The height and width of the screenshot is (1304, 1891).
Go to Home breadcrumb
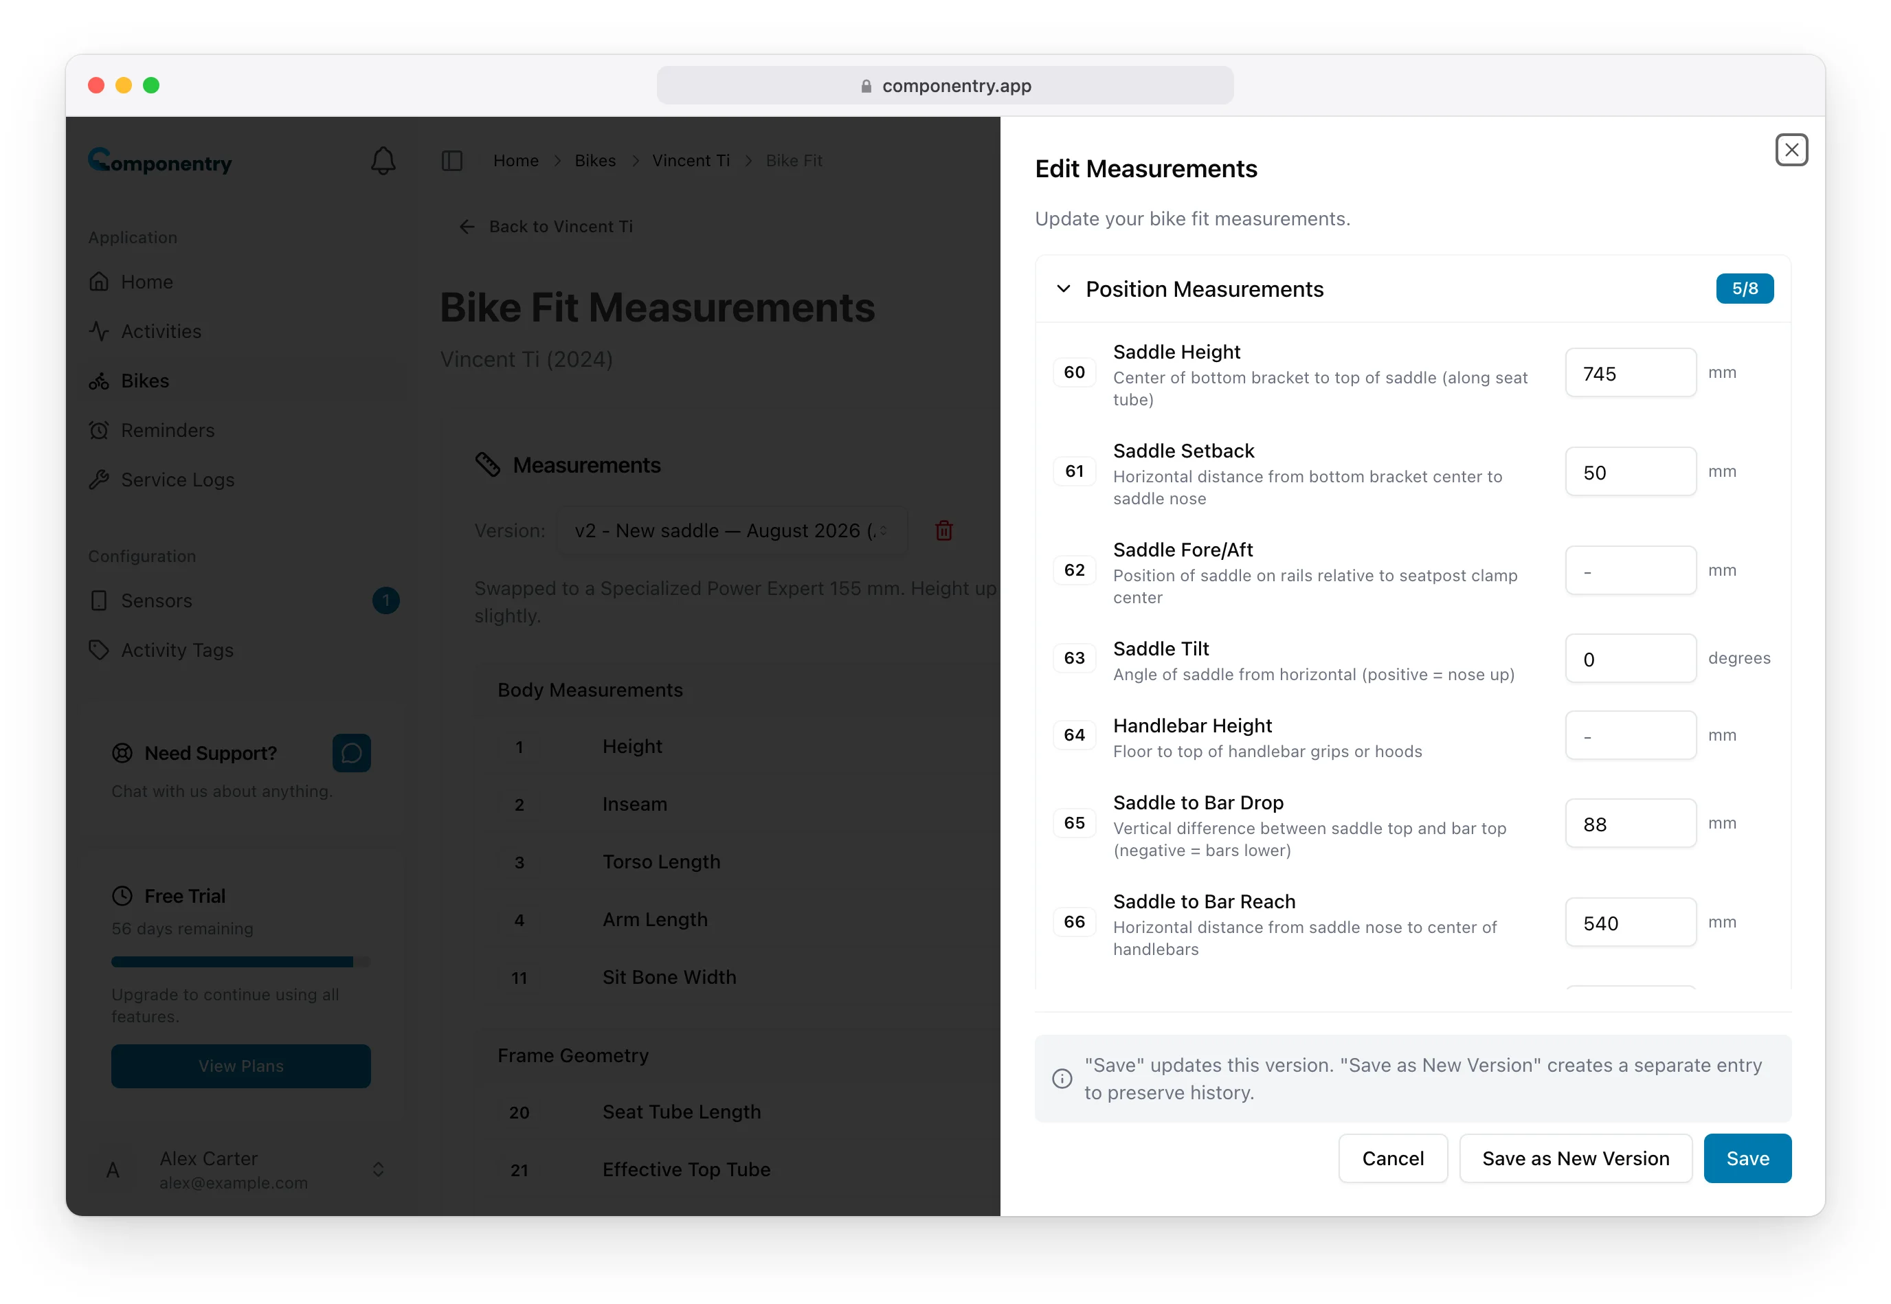[x=515, y=161]
